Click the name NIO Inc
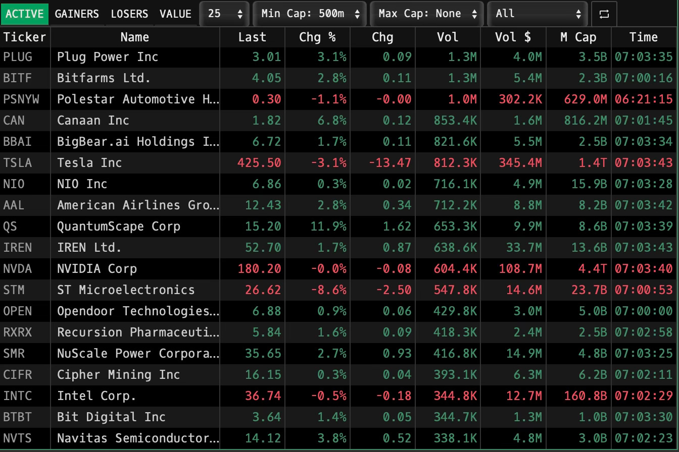 pyautogui.click(x=82, y=184)
